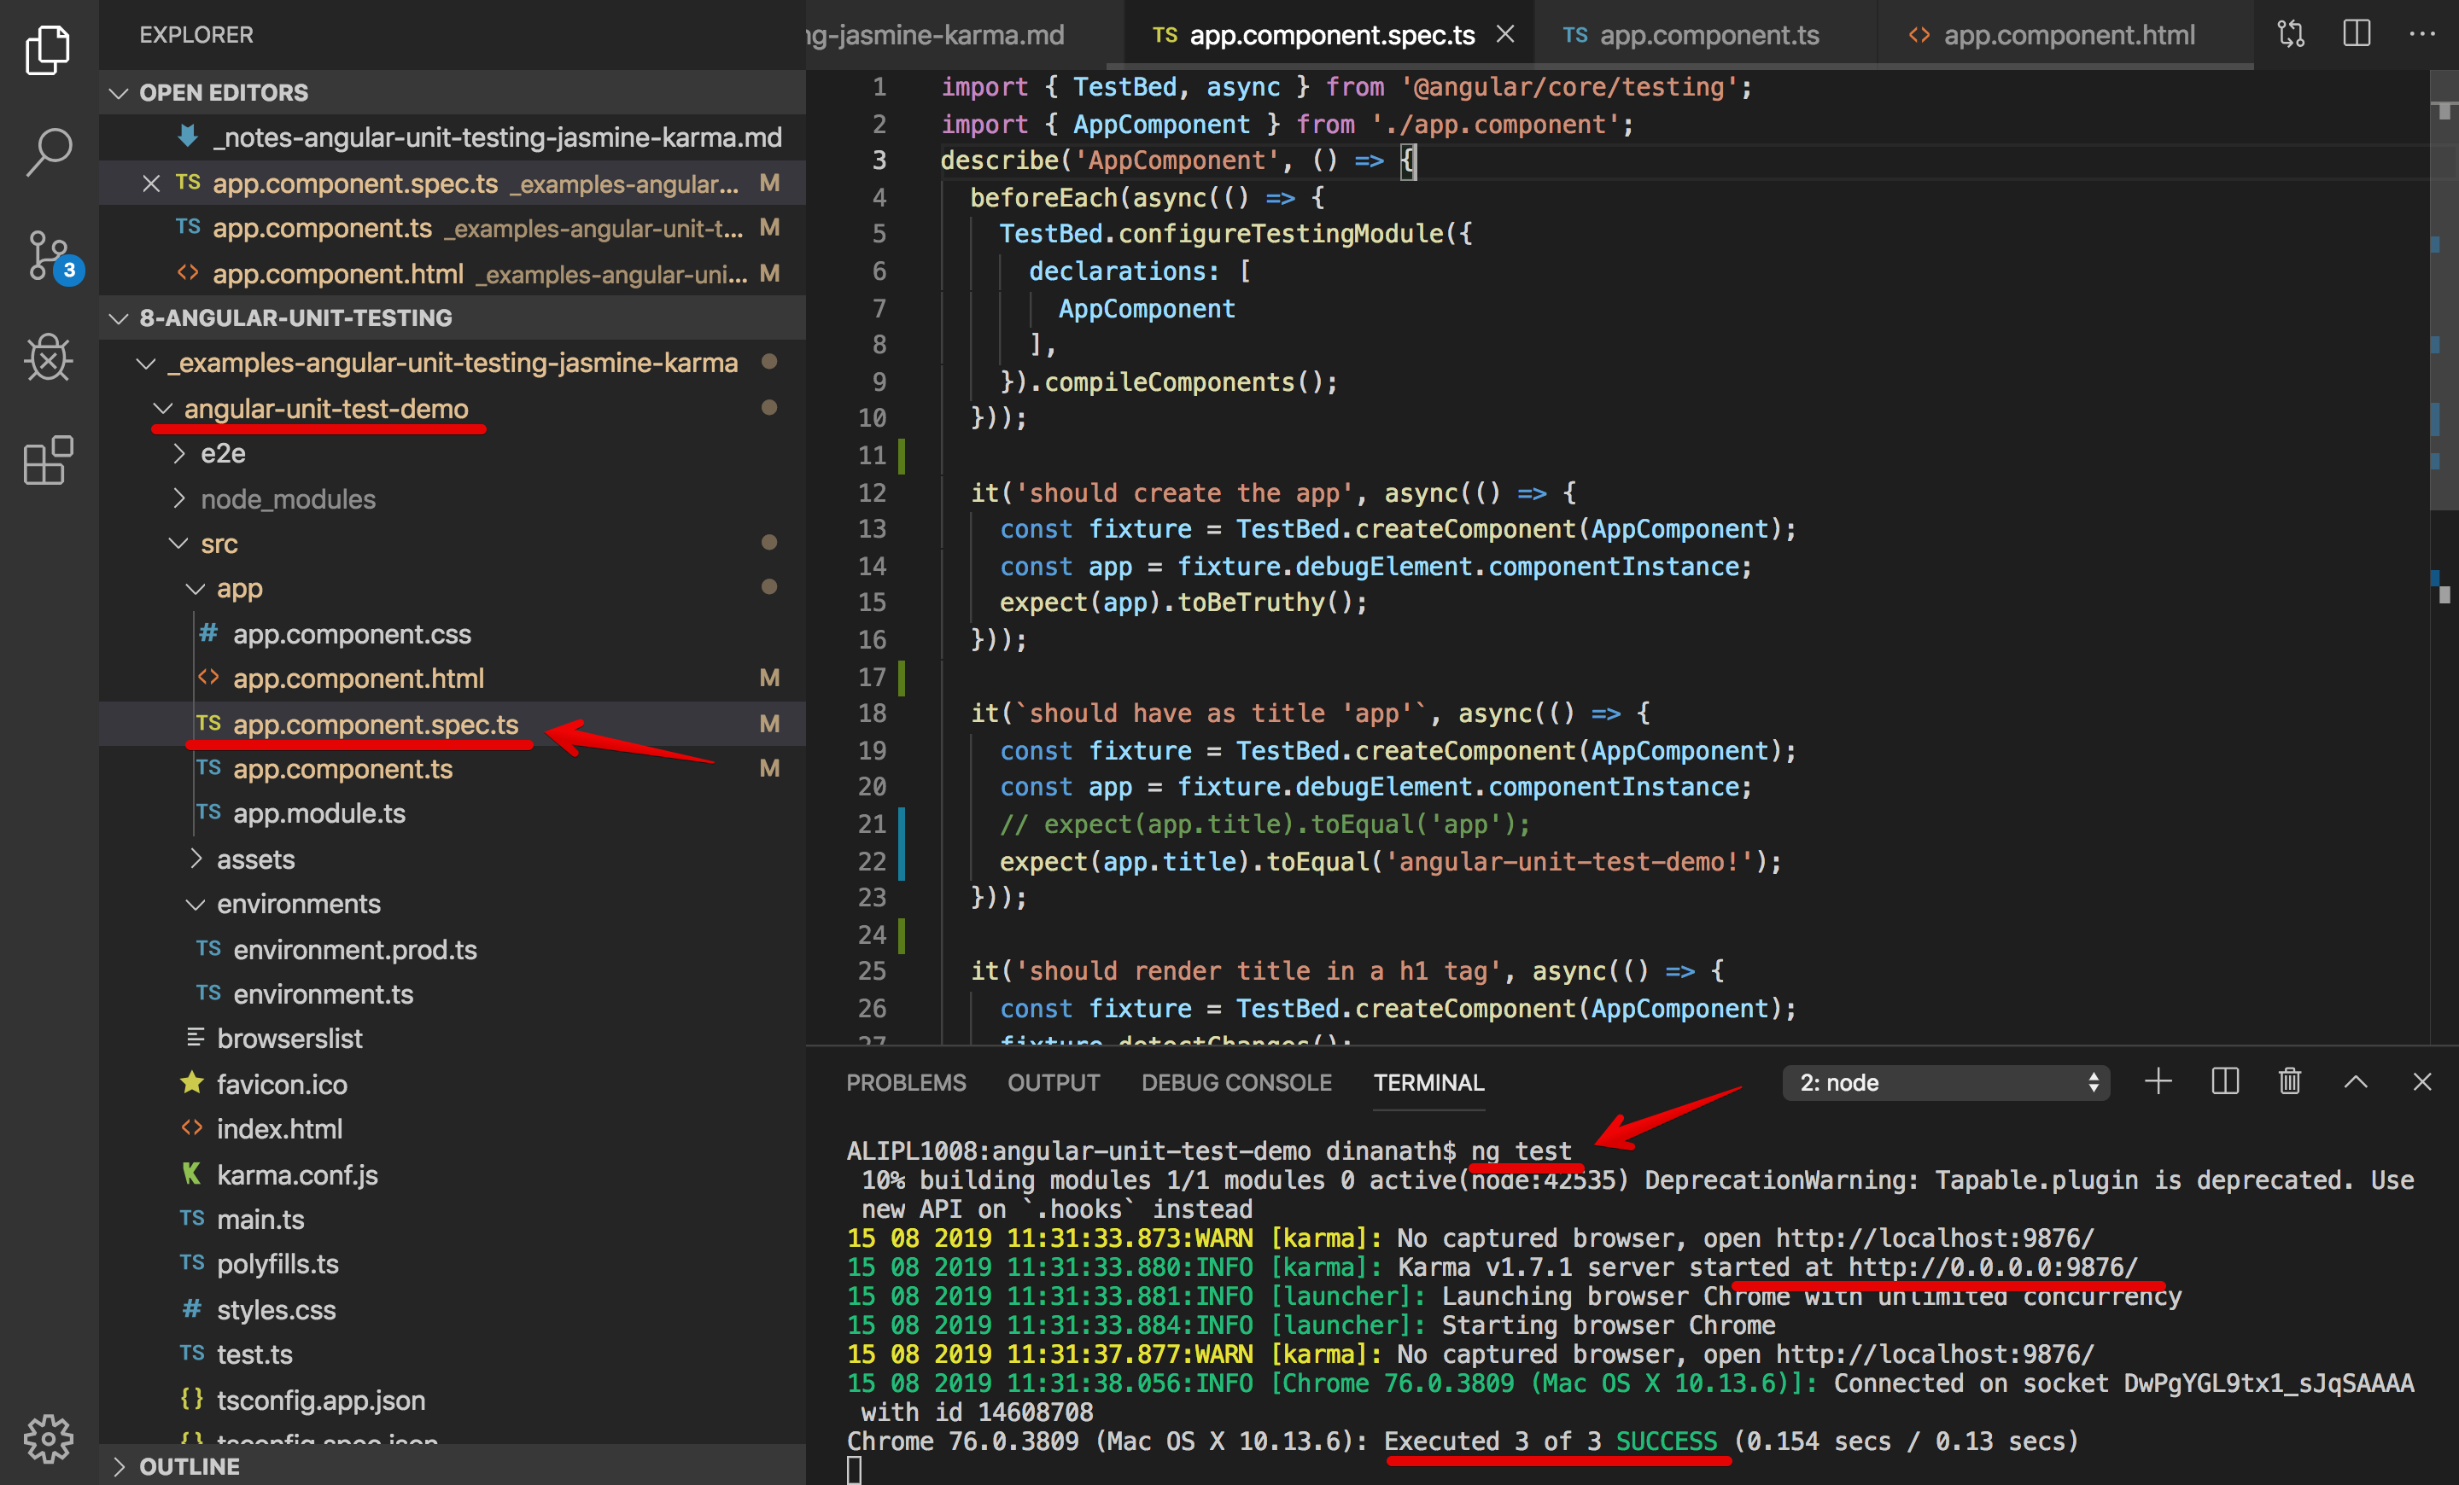Split the terminal panel
Image resolution: width=2459 pixels, height=1485 pixels.
point(2224,1081)
